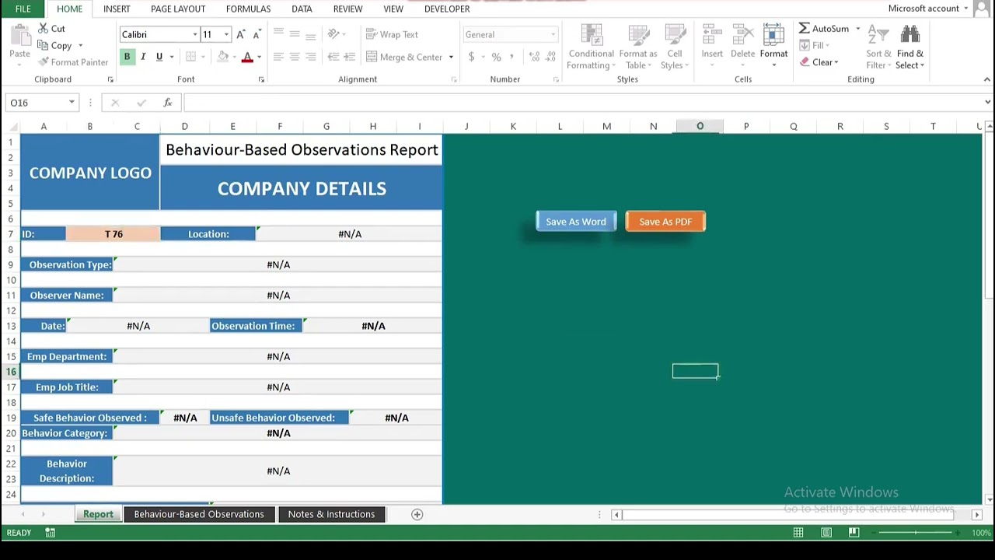Click Microsoft account link

(x=923, y=9)
